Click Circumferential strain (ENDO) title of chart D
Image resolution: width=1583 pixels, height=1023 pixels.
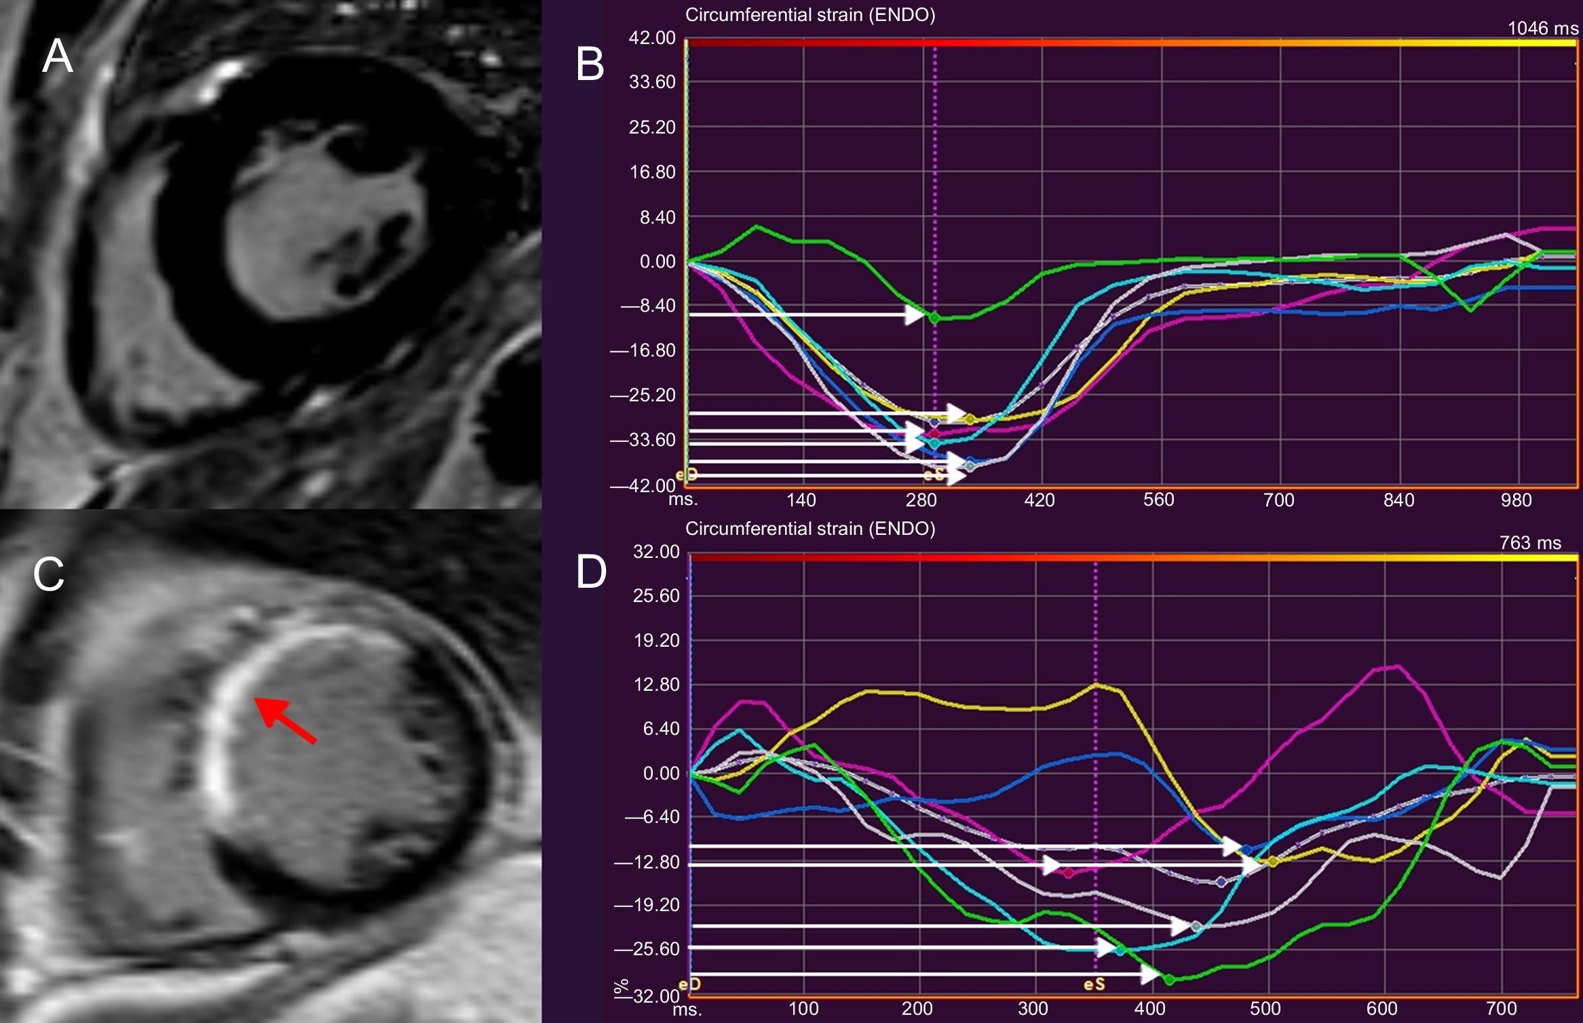point(810,529)
